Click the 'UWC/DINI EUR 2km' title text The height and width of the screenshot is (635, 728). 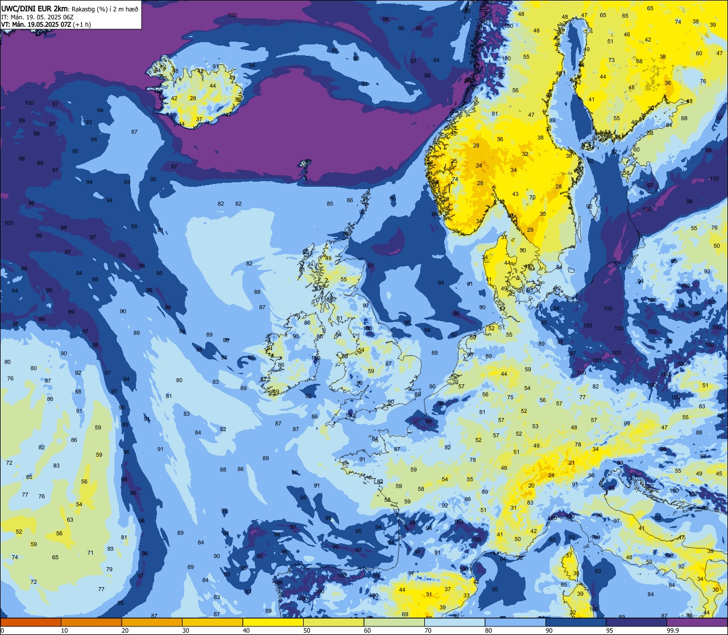(x=34, y=9)
